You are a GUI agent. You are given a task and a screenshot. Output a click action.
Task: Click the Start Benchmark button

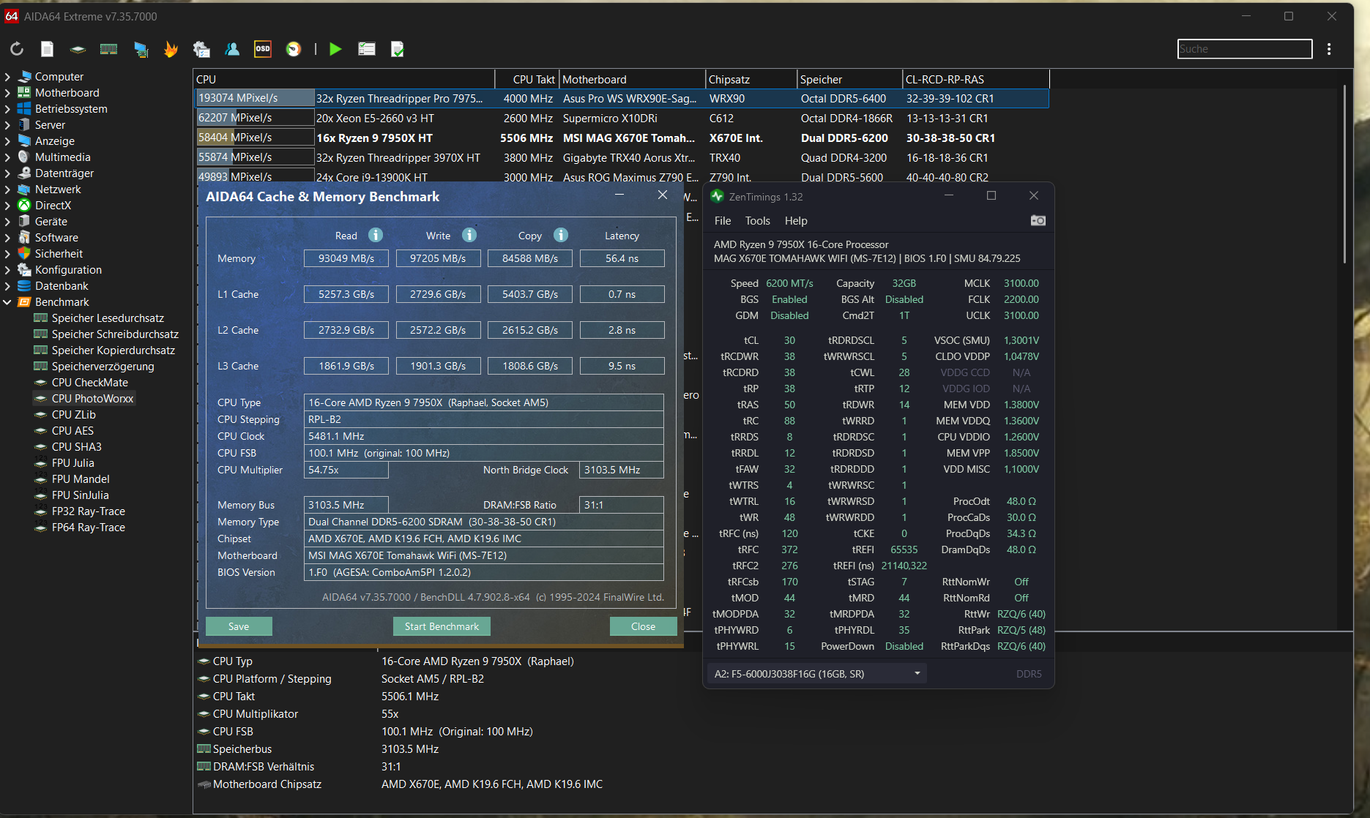click(442, 626)
